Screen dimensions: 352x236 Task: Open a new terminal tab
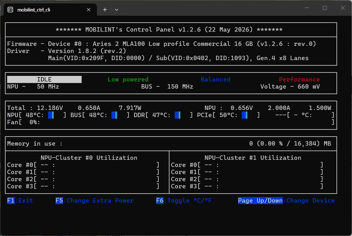[x=105, y=10]
